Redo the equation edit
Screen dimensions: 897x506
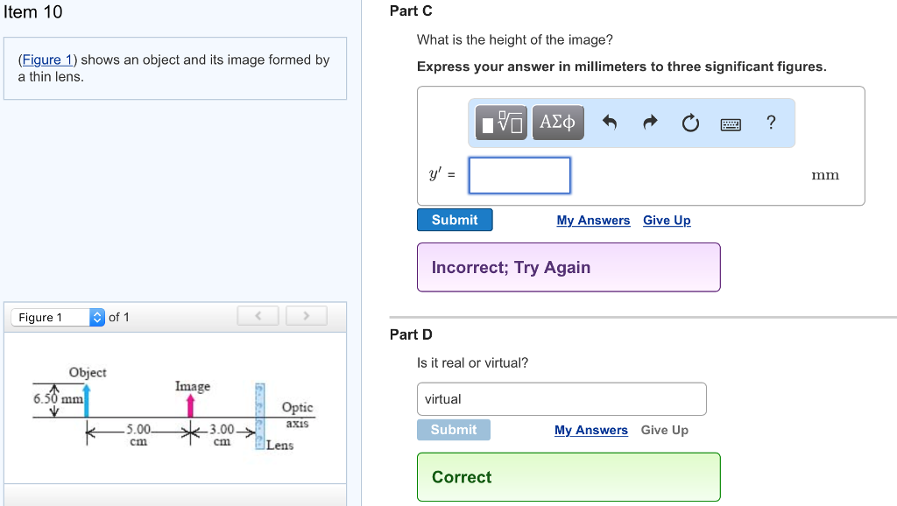[x=649, y=123]
